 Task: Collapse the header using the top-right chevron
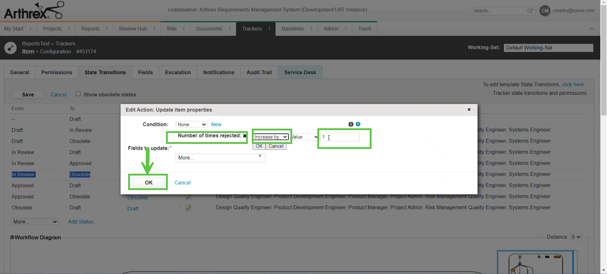click(591, 29)
